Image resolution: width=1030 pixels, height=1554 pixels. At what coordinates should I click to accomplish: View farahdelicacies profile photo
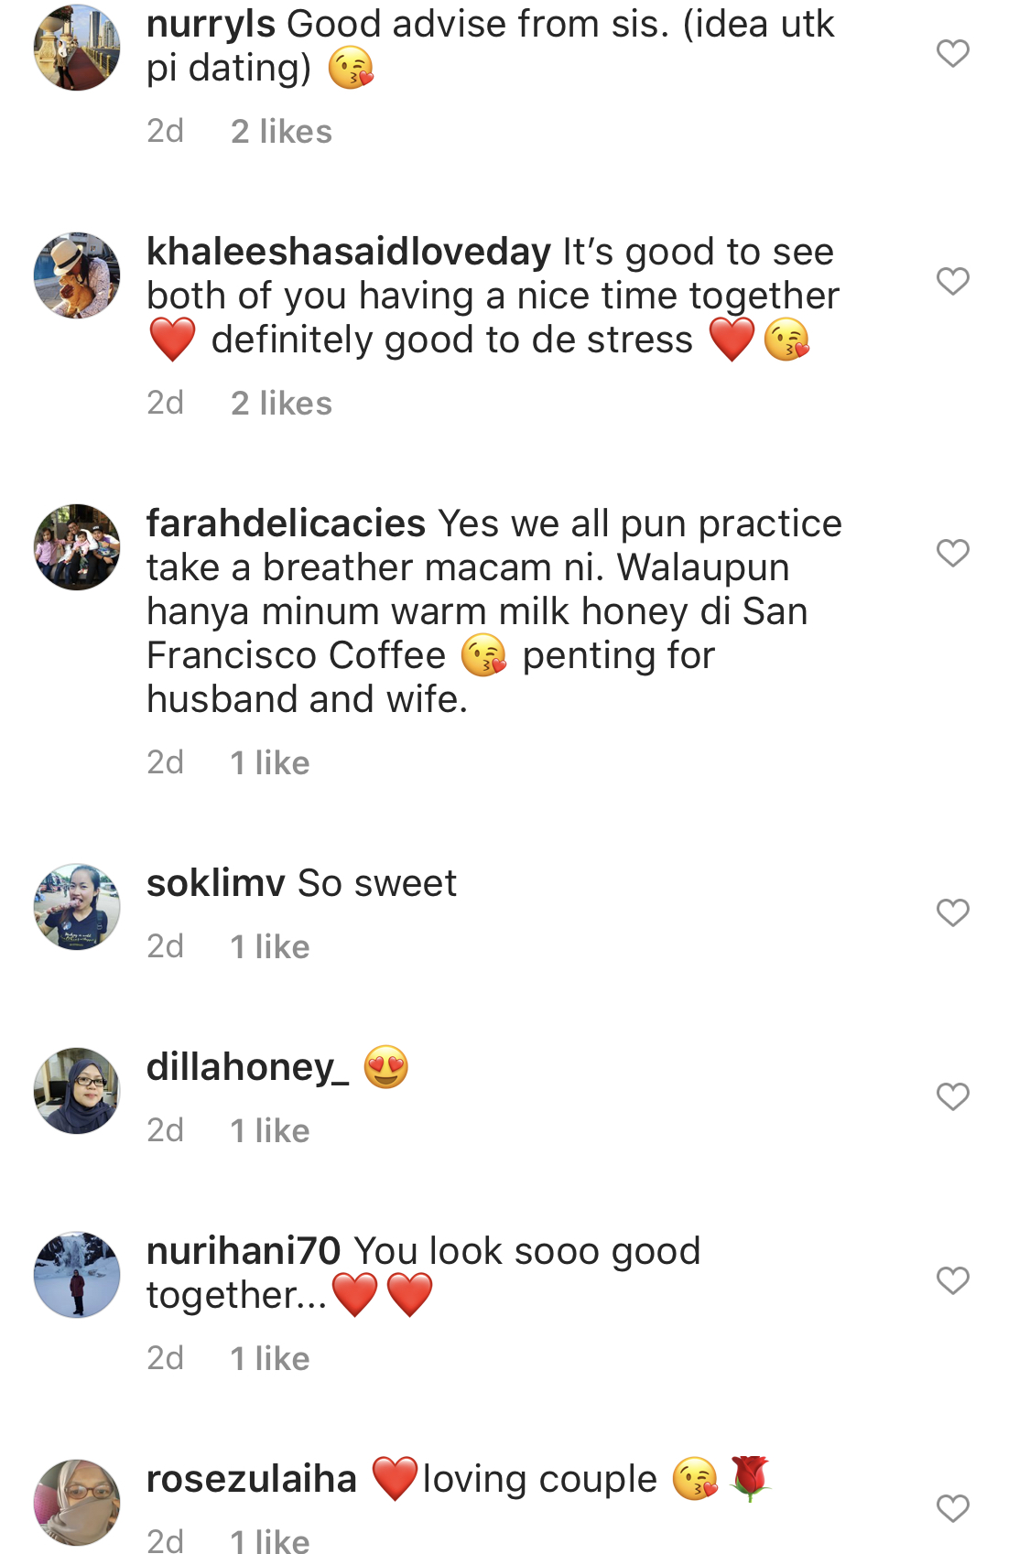pos(77,547)
